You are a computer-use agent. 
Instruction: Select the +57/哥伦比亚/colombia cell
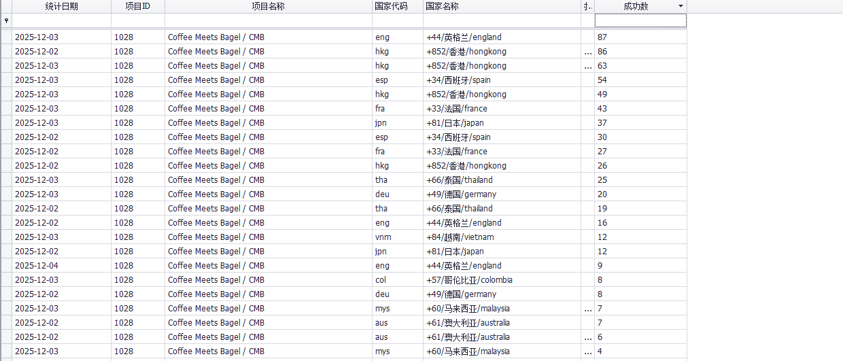point(502,280)
